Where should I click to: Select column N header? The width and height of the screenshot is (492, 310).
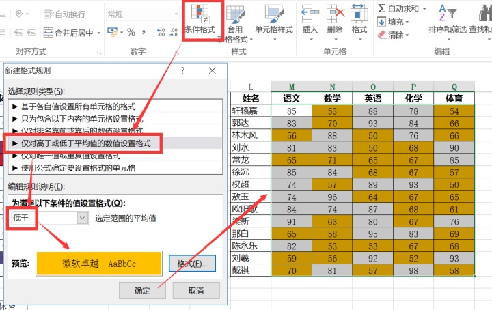pyautogui.click(x=332, y=87)
